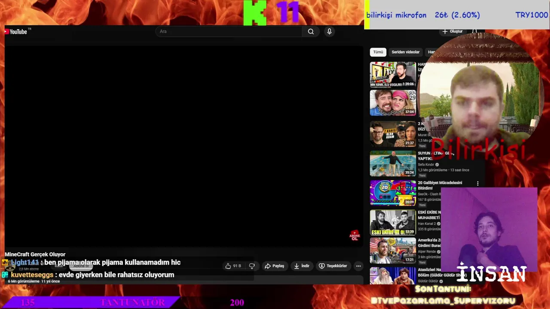Click the black video player area

(x=184, y=146)
